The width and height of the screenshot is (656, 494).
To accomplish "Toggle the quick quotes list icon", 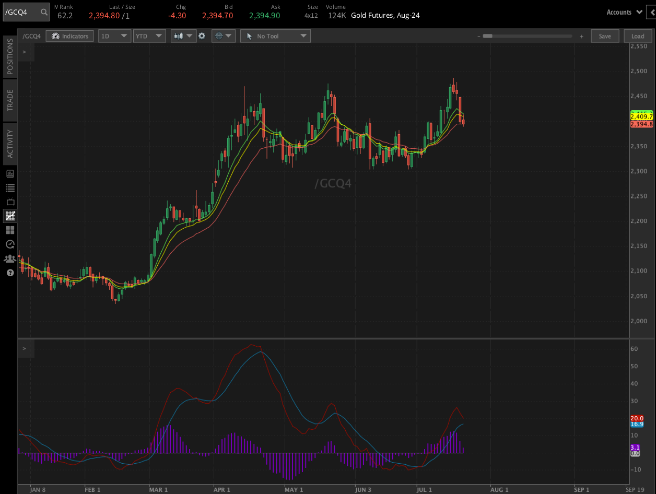I will coord(10,187).
